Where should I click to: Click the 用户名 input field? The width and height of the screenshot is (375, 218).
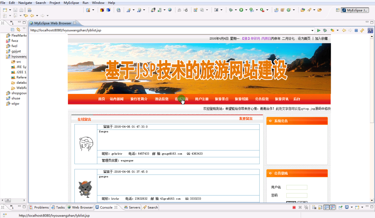296,187
